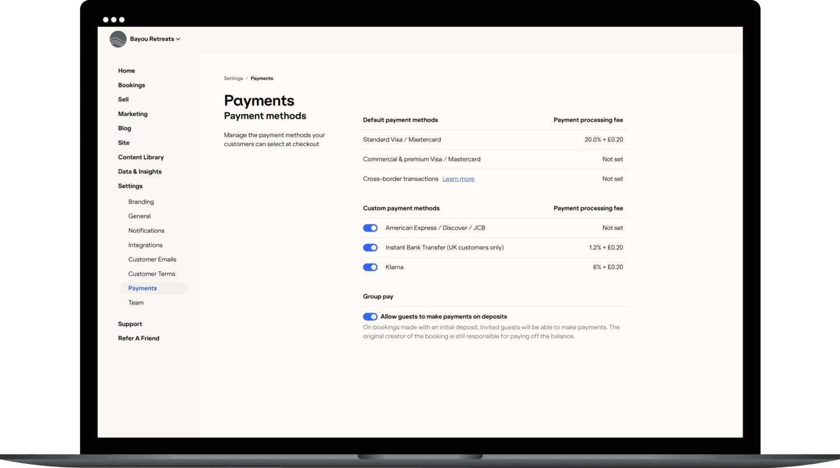Viewport: 840px width, 468px height.
Task: Select Marketing from the sidebar
Action: [132, 114]
